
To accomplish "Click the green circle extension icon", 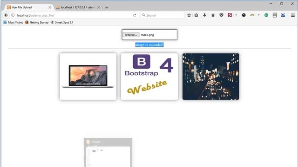I will [x=266, y=15].
